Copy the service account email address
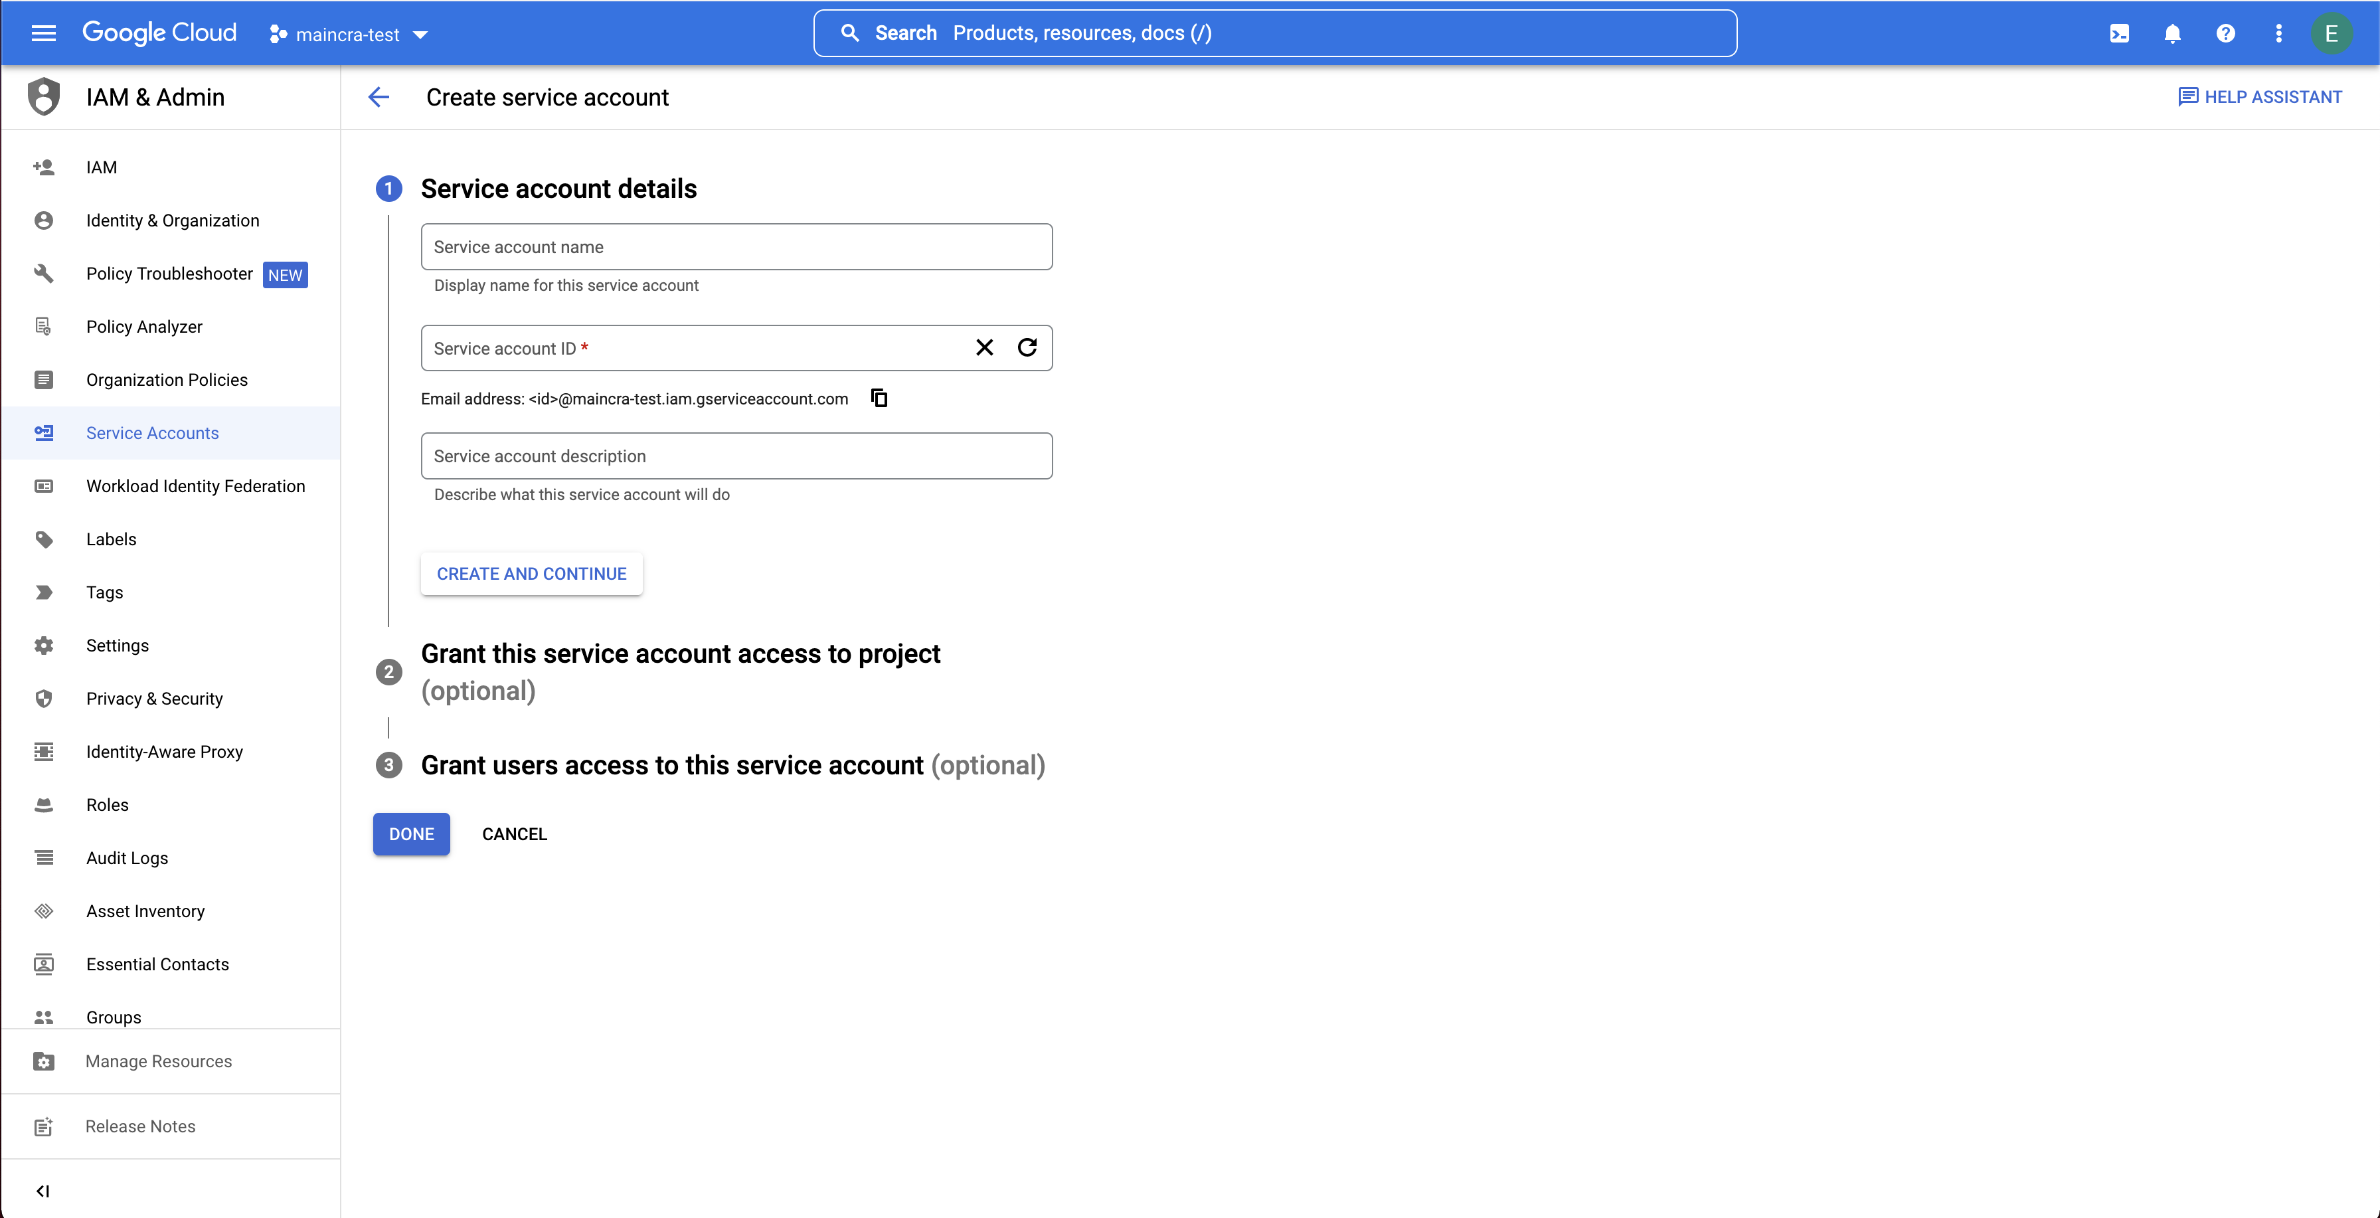This screenshot has height=1218, width=2380. [x=879, y=398]
